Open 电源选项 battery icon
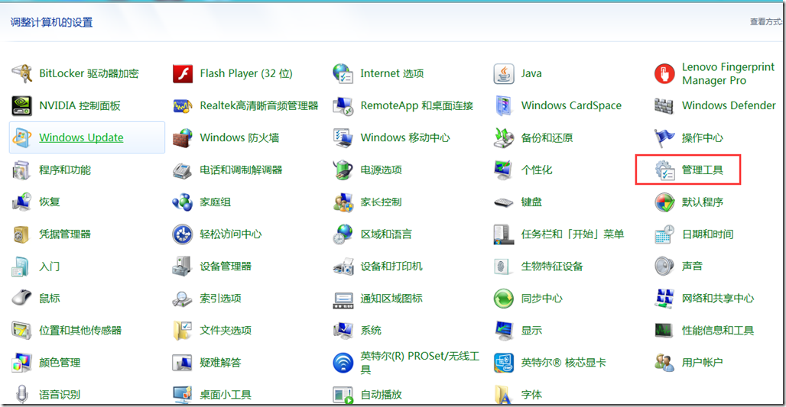 [x=343, y=170]
